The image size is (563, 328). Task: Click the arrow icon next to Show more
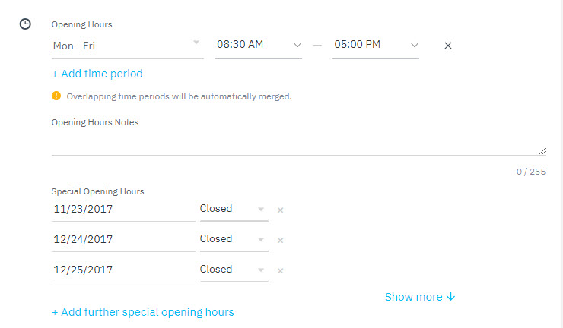pos(450,297)
